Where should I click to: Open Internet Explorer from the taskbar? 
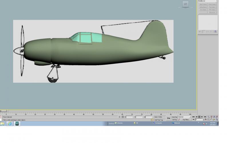pos(10,124)
